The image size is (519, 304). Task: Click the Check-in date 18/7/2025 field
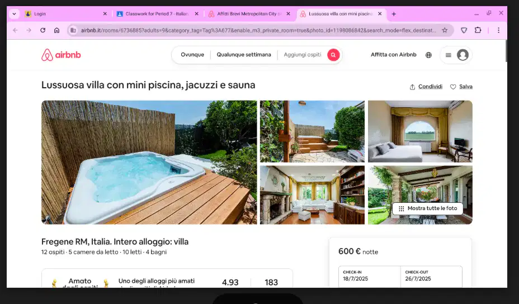pos(369,276)
